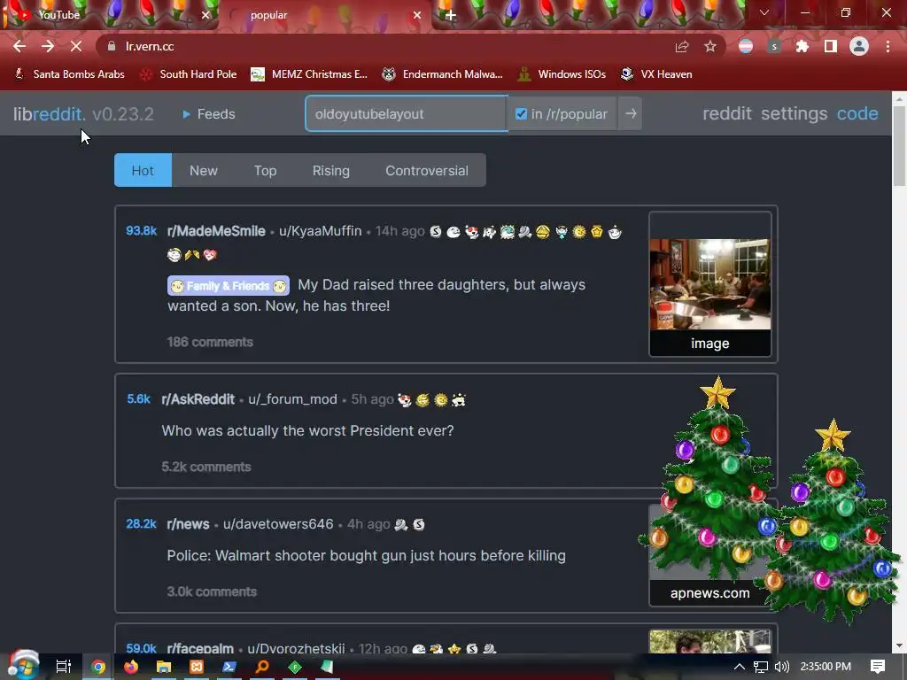Open libreddit home logo link
907x680 pixels.
click(50, 114)
